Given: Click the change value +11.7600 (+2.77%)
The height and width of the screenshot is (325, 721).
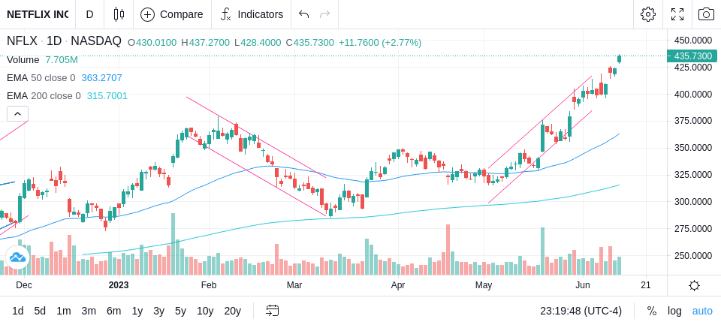Looking at the screenshot, I should [x=380, y=43].
